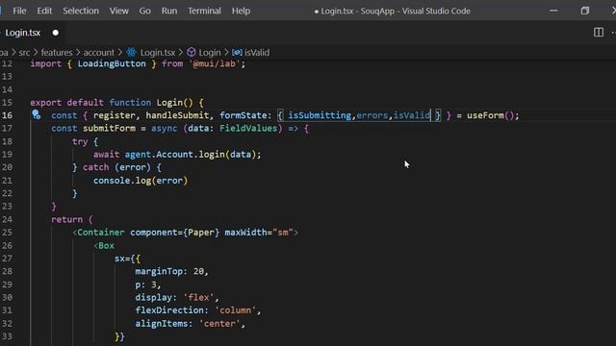This screenshot has width=616, height=346.
Task: Click 'Login' function name on line 15
Action: tap(169, 103)
